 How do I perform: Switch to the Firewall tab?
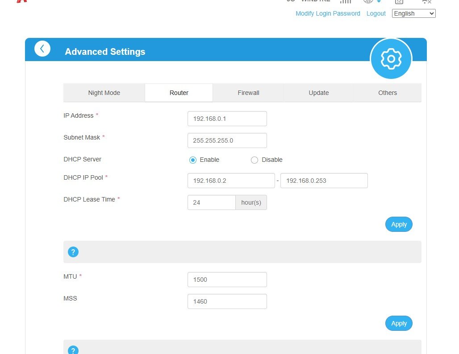click(x=248, y=93)
